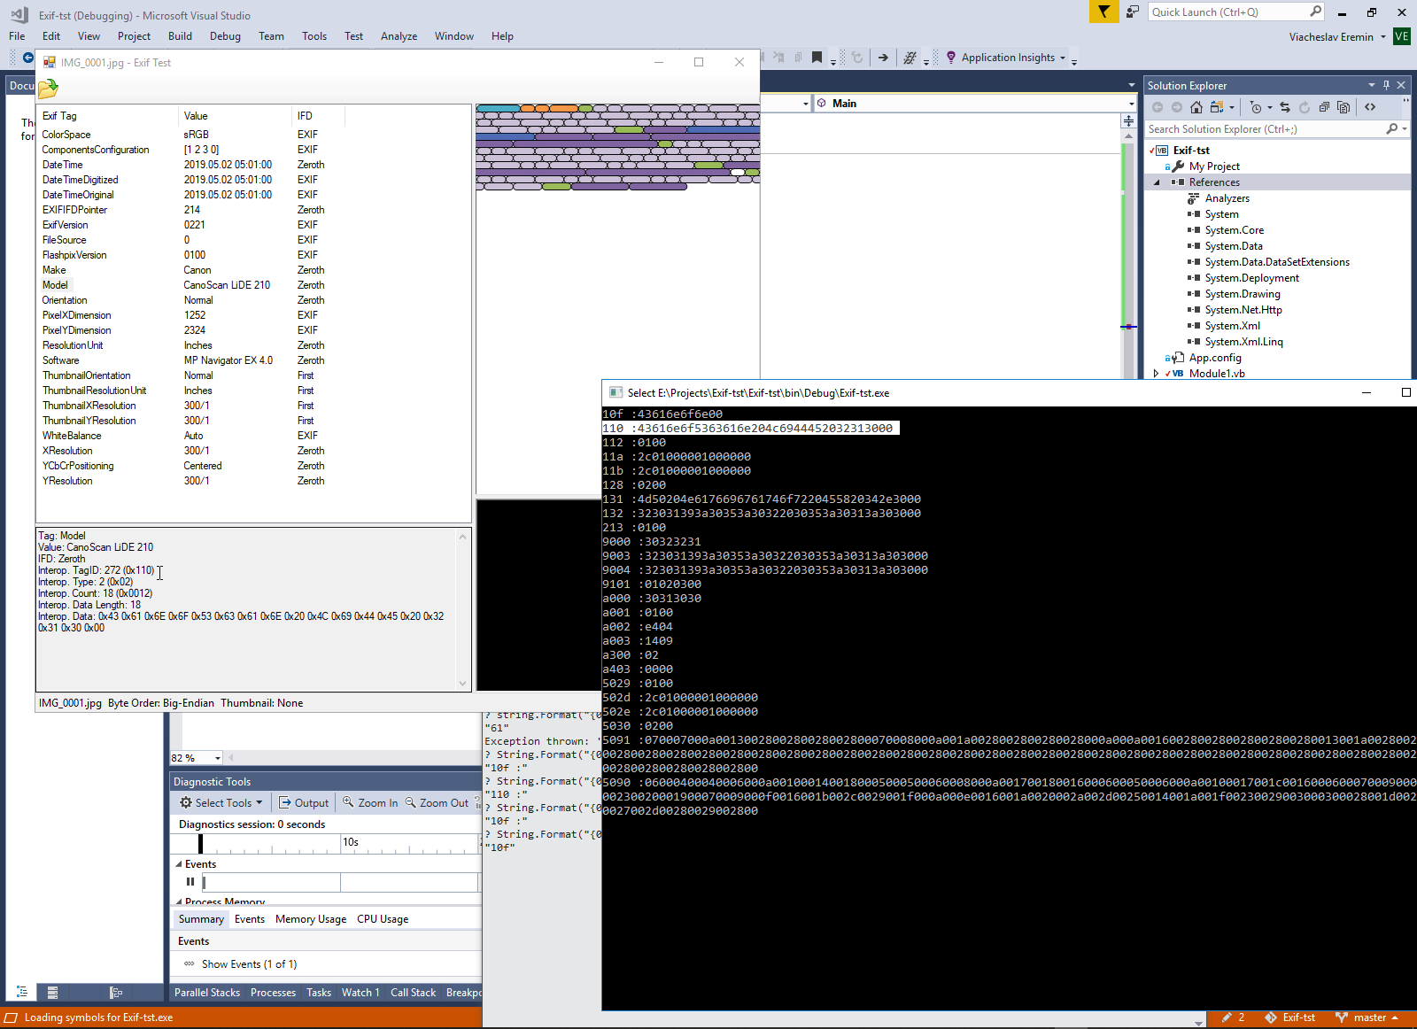Select System.Drawing reference
Viewport: 1417px width, 1029px height.
pos(1243,294)
